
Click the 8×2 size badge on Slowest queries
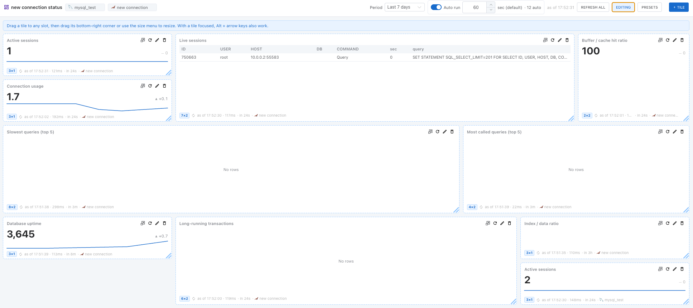coord(12,207)
